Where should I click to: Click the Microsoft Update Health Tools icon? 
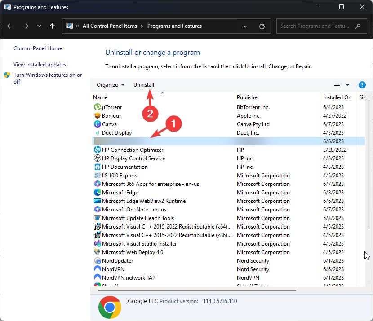pyautogui.click(x=97, y=218)
